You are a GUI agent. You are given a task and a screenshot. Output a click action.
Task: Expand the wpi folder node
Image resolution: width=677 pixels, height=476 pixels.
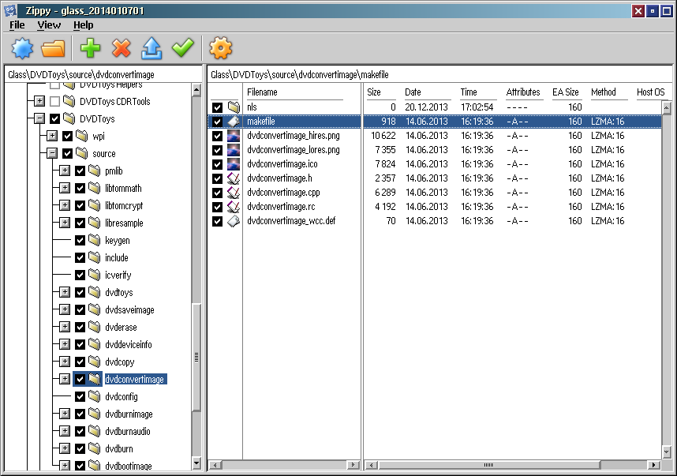[52, 137]
